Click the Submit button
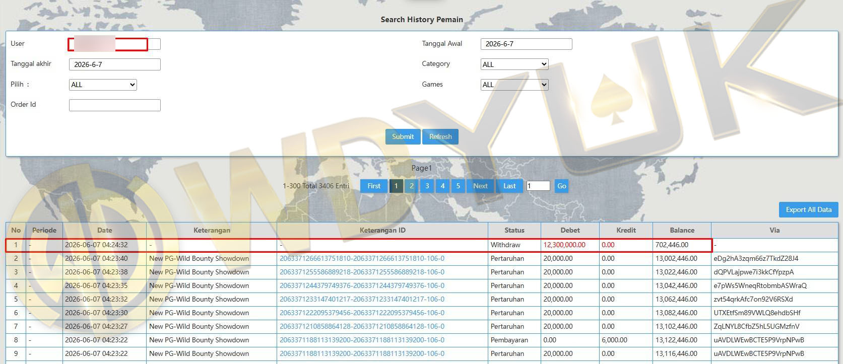Image resolution: width=843 pixels, height=364 pixels. pyautogui.click(x=403, y=136)
